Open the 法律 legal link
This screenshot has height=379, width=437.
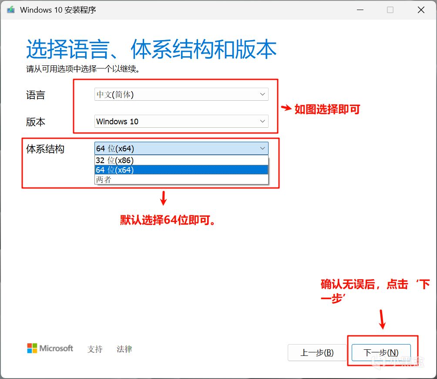[124, 349]
